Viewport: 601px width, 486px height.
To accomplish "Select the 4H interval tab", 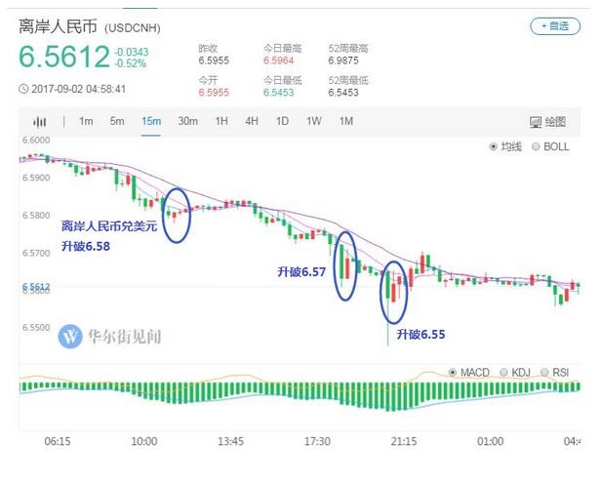I will [x=252, y=122].
